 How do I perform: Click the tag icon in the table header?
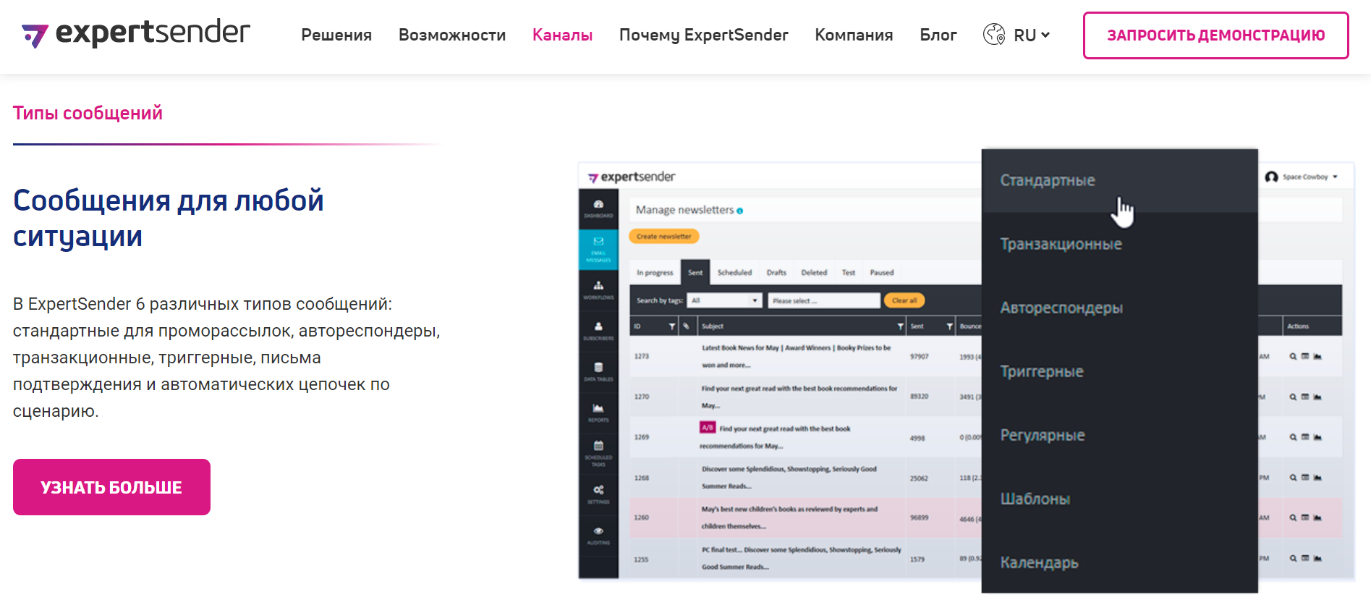(x=686, y=326)
